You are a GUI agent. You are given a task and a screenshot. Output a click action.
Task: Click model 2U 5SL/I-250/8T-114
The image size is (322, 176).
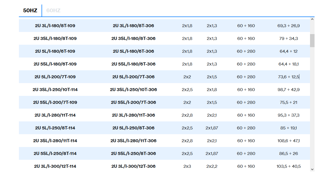(55, 154)
